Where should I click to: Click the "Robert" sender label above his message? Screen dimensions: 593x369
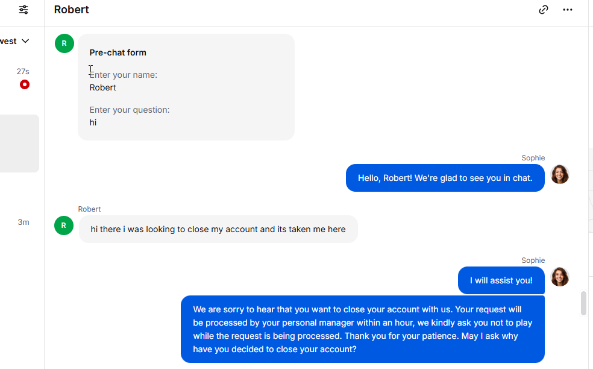pyautogui.click(x=89, y=209)
